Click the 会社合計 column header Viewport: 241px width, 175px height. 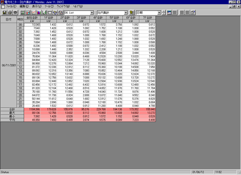tap(32, 17)
